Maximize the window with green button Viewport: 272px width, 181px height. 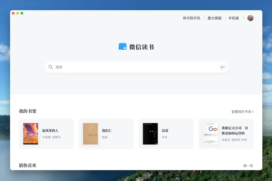22,13
